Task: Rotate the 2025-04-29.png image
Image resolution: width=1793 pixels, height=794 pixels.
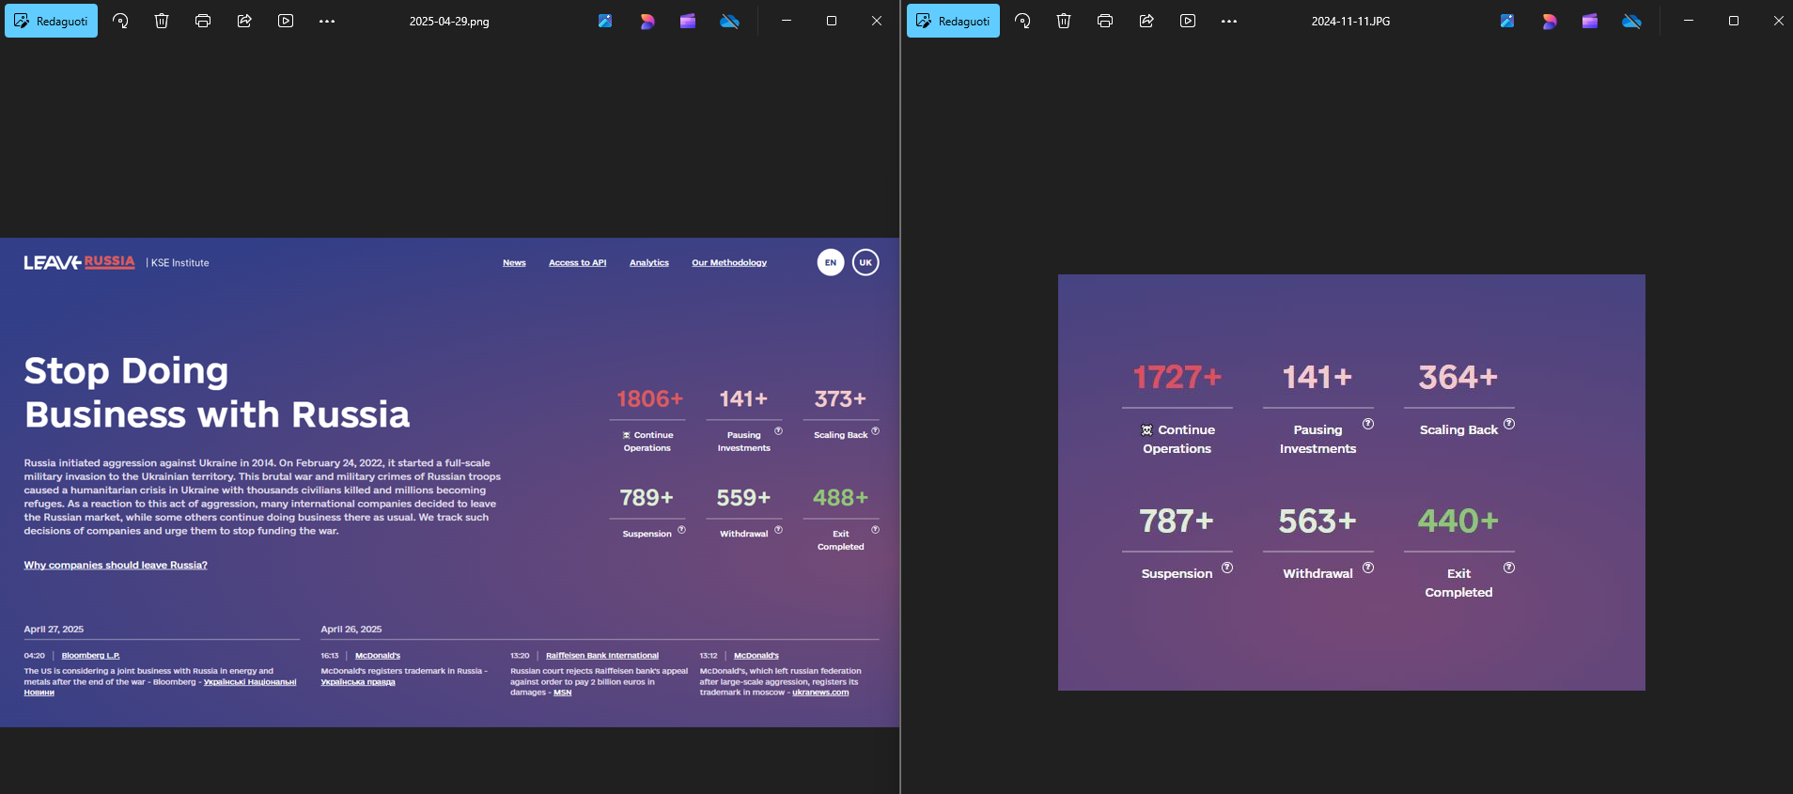Action: (x=120, y=21)
